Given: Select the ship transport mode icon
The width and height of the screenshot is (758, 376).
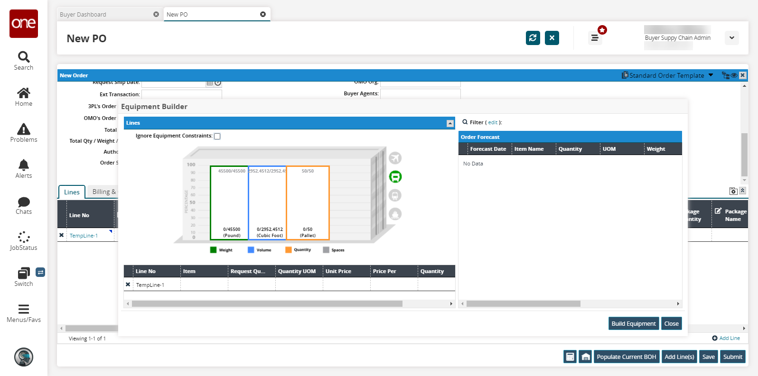Looking at the screenshot, I should (x=395, y=214).
